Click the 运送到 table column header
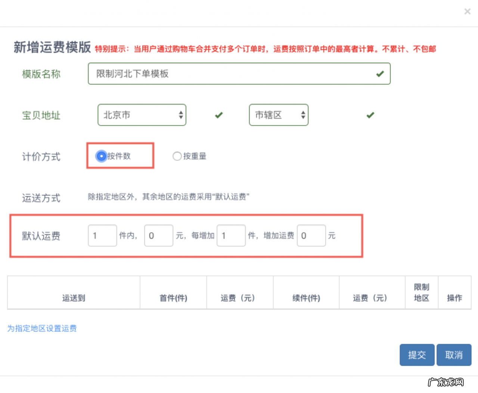The image size is (478, 393). (x=73, y=298)
